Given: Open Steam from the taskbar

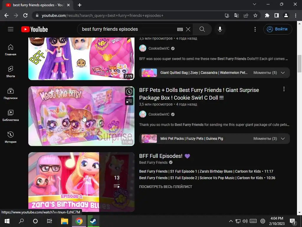Looking at the screenshot, I should 93,221.
